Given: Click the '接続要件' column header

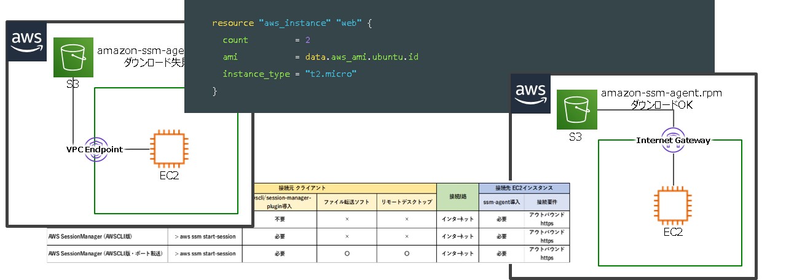Looking at the screenshot, I should click(547, 201).
